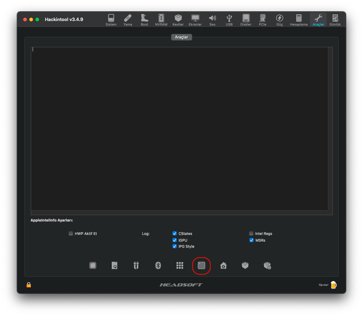Open the NVRAM tab in toolbar
The width and height of the screenshot is (363, 316).
click(x=161, y=20)
